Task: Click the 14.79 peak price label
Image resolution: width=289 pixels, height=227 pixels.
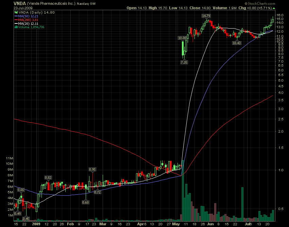Action: 206,16
